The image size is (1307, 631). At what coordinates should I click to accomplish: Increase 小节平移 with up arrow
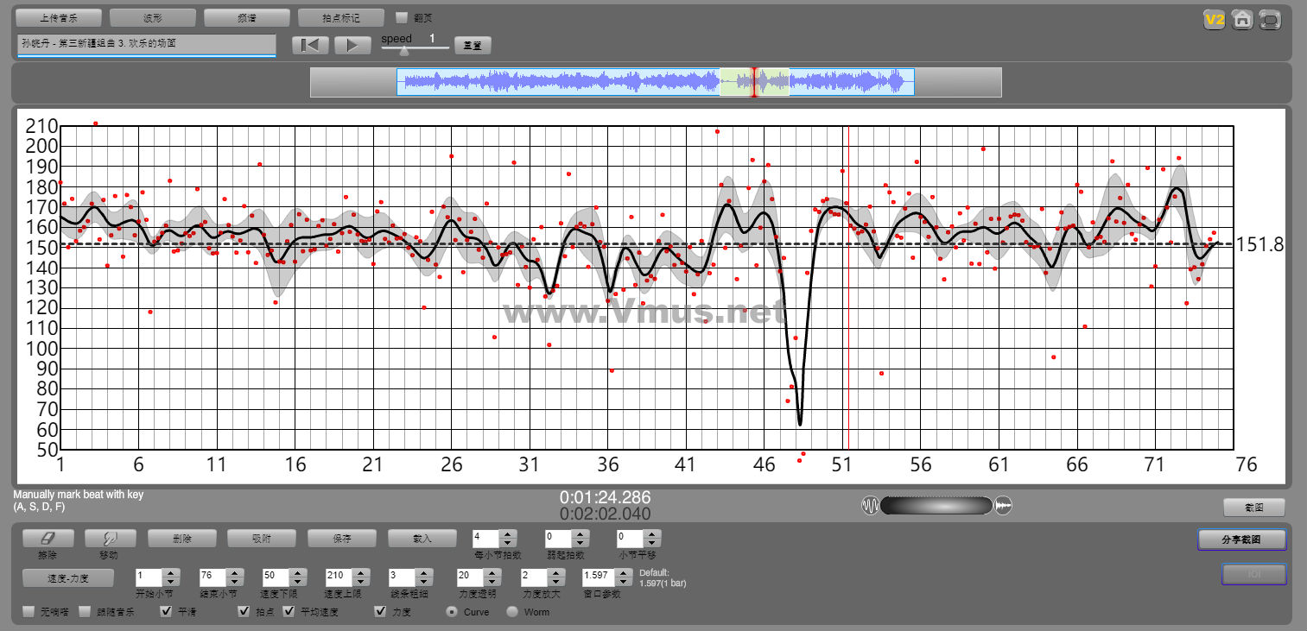652,533
